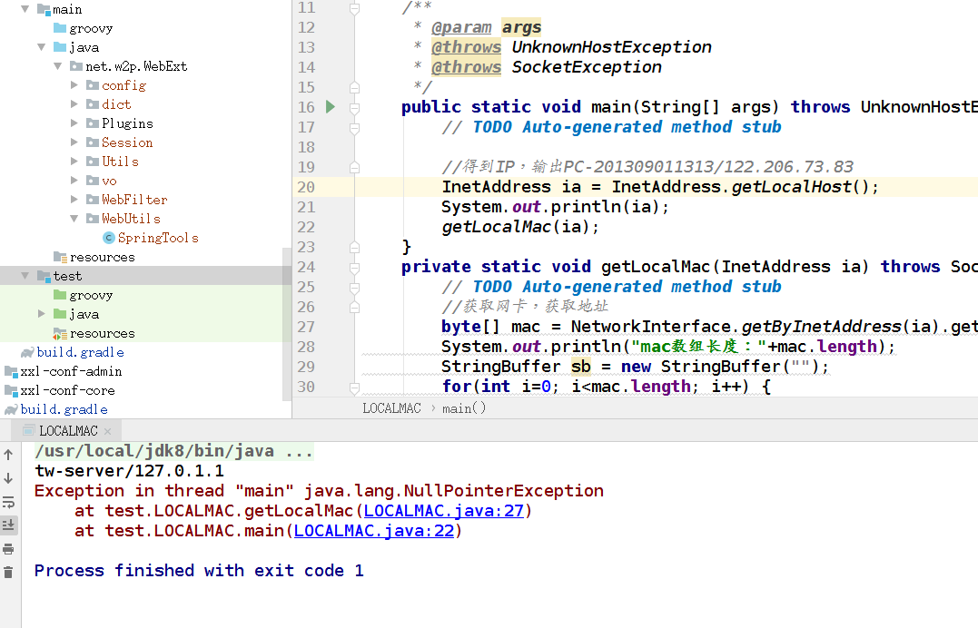Click the project tree vertical scrollbar
This screenshot has height=628, width=978.
287,324
